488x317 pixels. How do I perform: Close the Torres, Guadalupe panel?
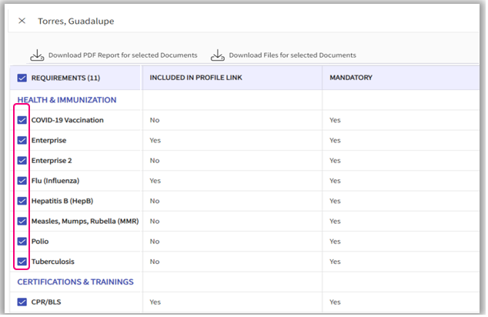tap(22, 21)
